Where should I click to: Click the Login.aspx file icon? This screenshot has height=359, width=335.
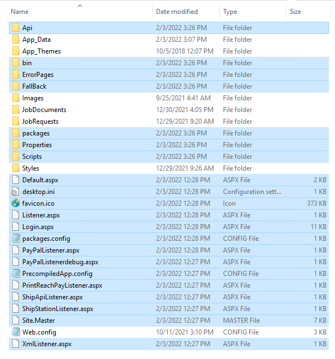click(x=16, y=227)
